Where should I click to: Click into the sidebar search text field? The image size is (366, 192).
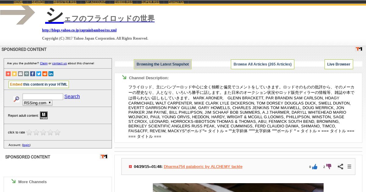[43, 97]
